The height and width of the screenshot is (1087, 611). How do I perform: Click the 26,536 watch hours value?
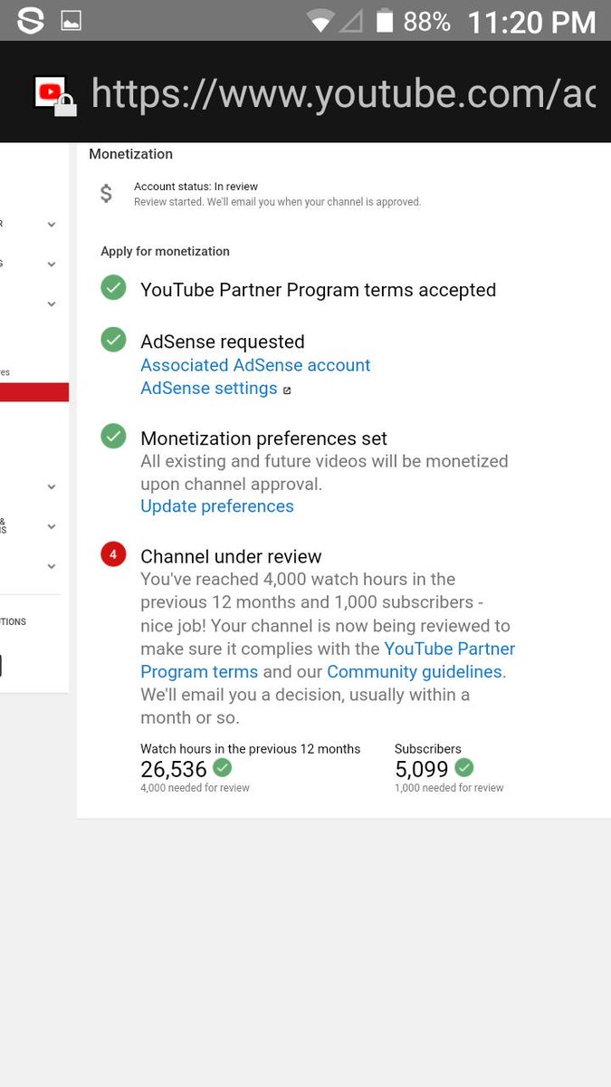coord(174,770)
